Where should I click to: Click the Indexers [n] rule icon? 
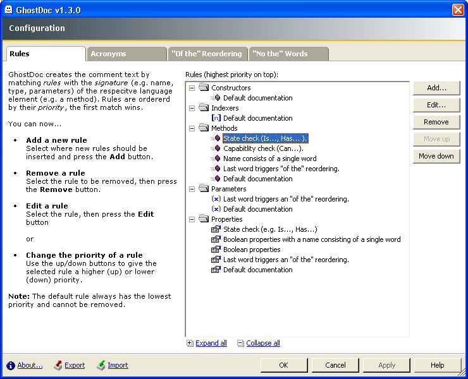click(216, 117)
